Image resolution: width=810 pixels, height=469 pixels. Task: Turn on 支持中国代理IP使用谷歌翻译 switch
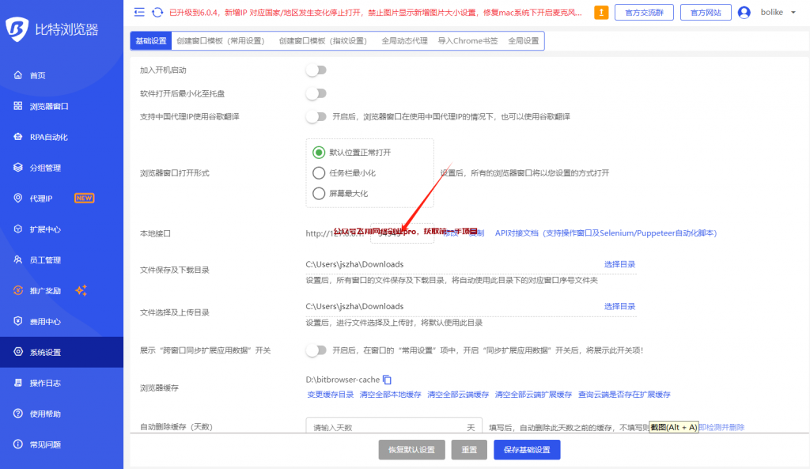point(316,117)
